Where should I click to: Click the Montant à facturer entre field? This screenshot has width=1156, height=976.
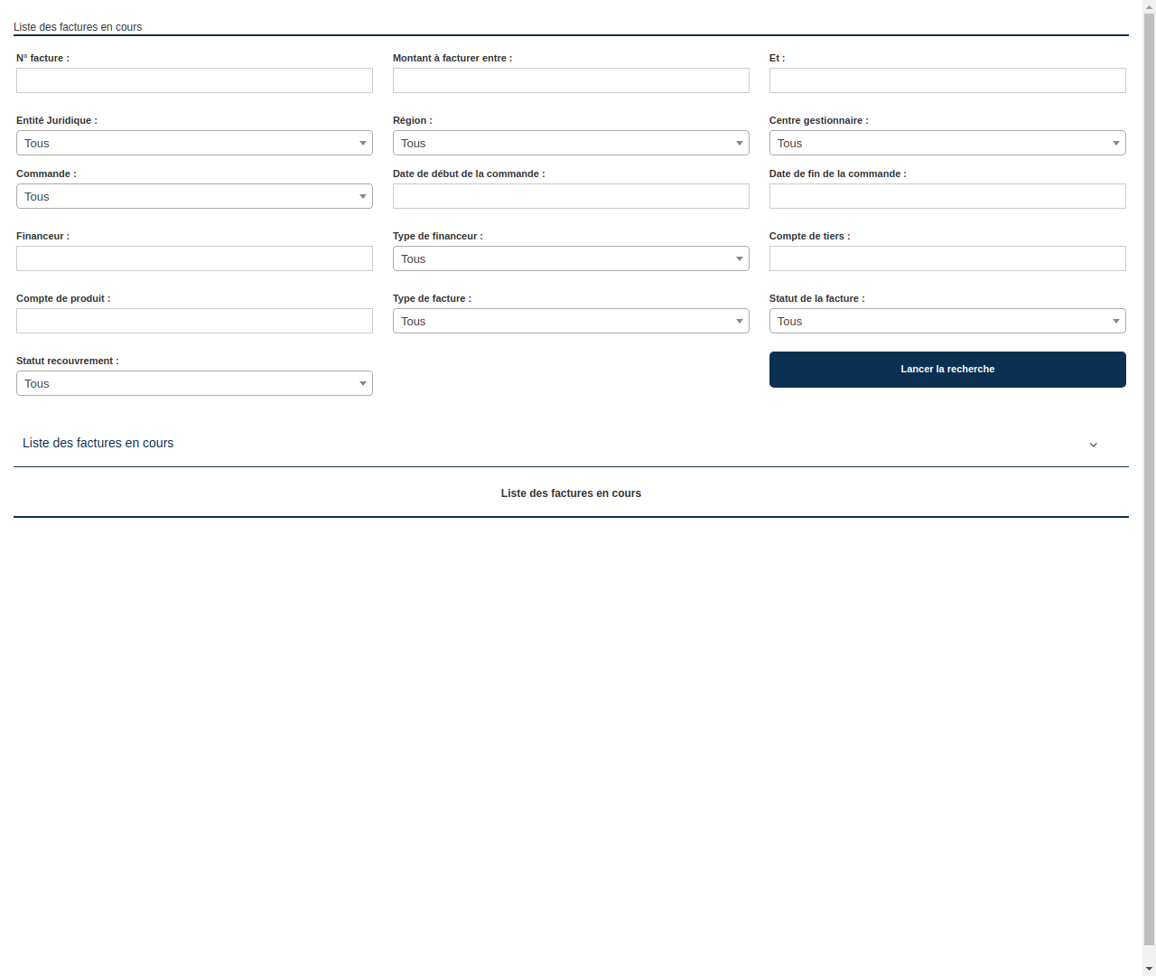(x=571, y=80)
